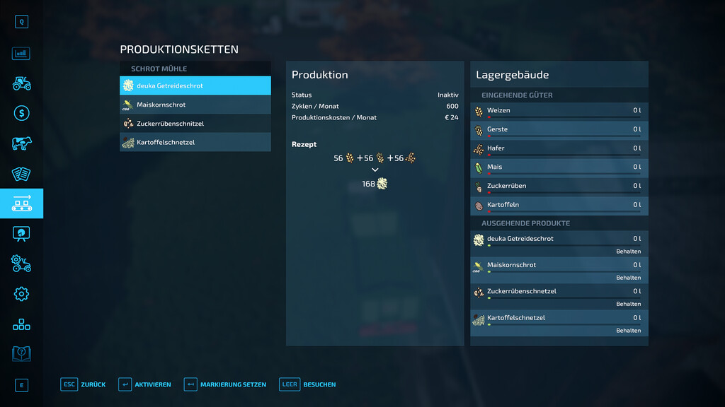Open the contracts papers sidebar icon
725x407 pixels.
(21, 174)
